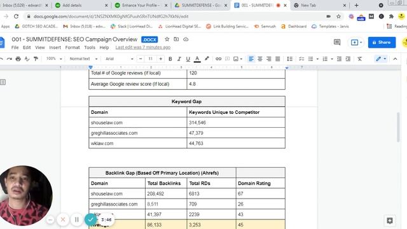Select Justify alignment
The image size is (407, 229).
point(277,59)
